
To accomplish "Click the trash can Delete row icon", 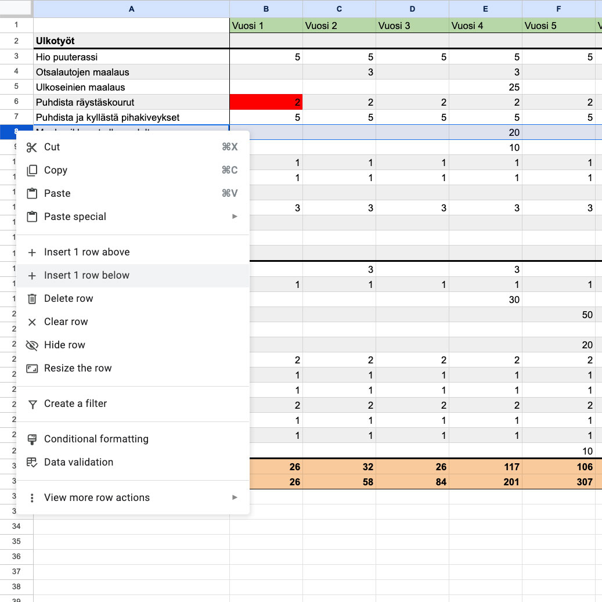I will tap(32, 299).
